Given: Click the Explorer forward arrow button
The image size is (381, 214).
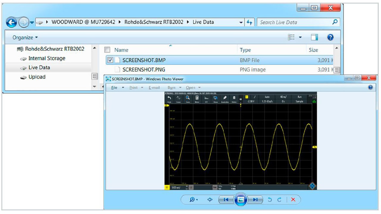Looking at the screenshot, I should (x=24, y=22).
